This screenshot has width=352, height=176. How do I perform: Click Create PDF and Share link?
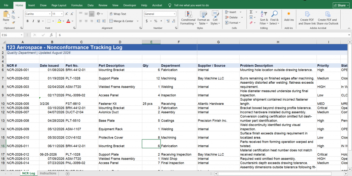coord(307,18)
